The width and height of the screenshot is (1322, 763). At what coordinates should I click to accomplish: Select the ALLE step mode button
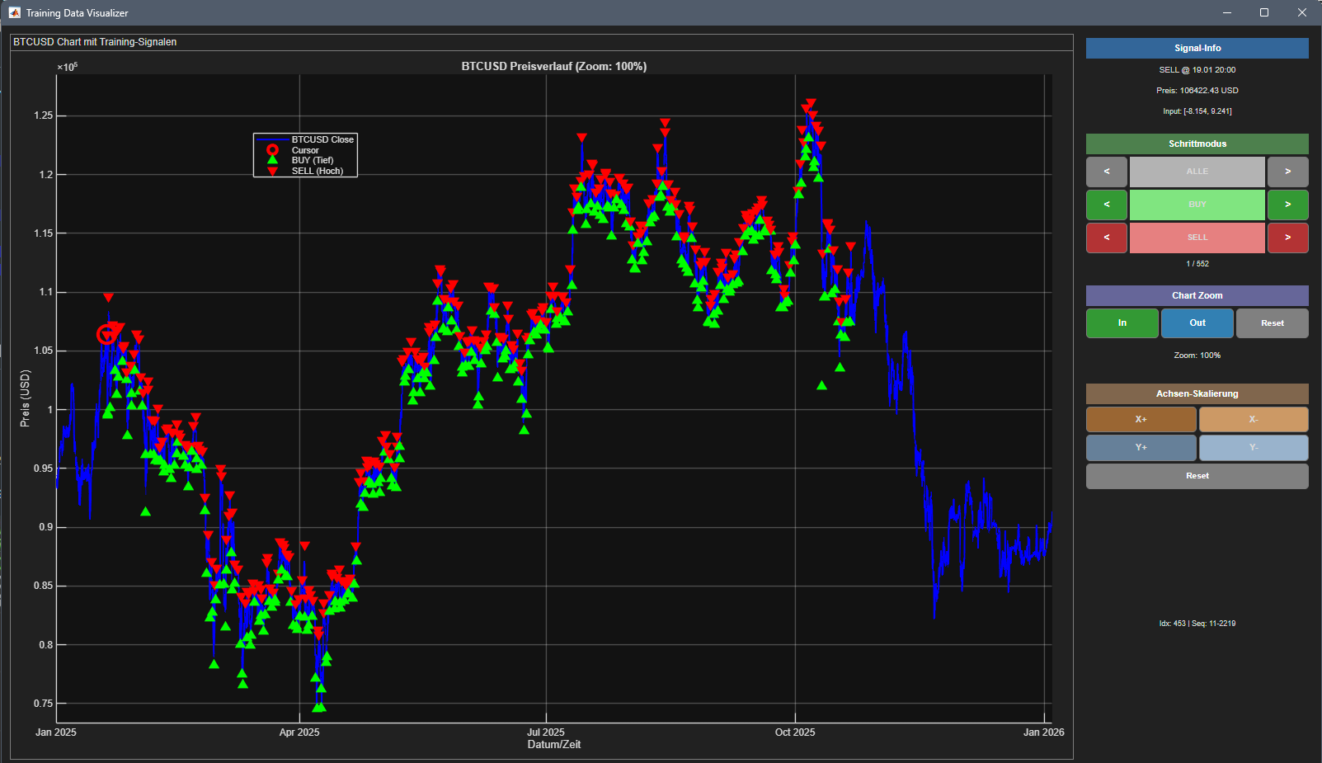tap(1197, 172)
